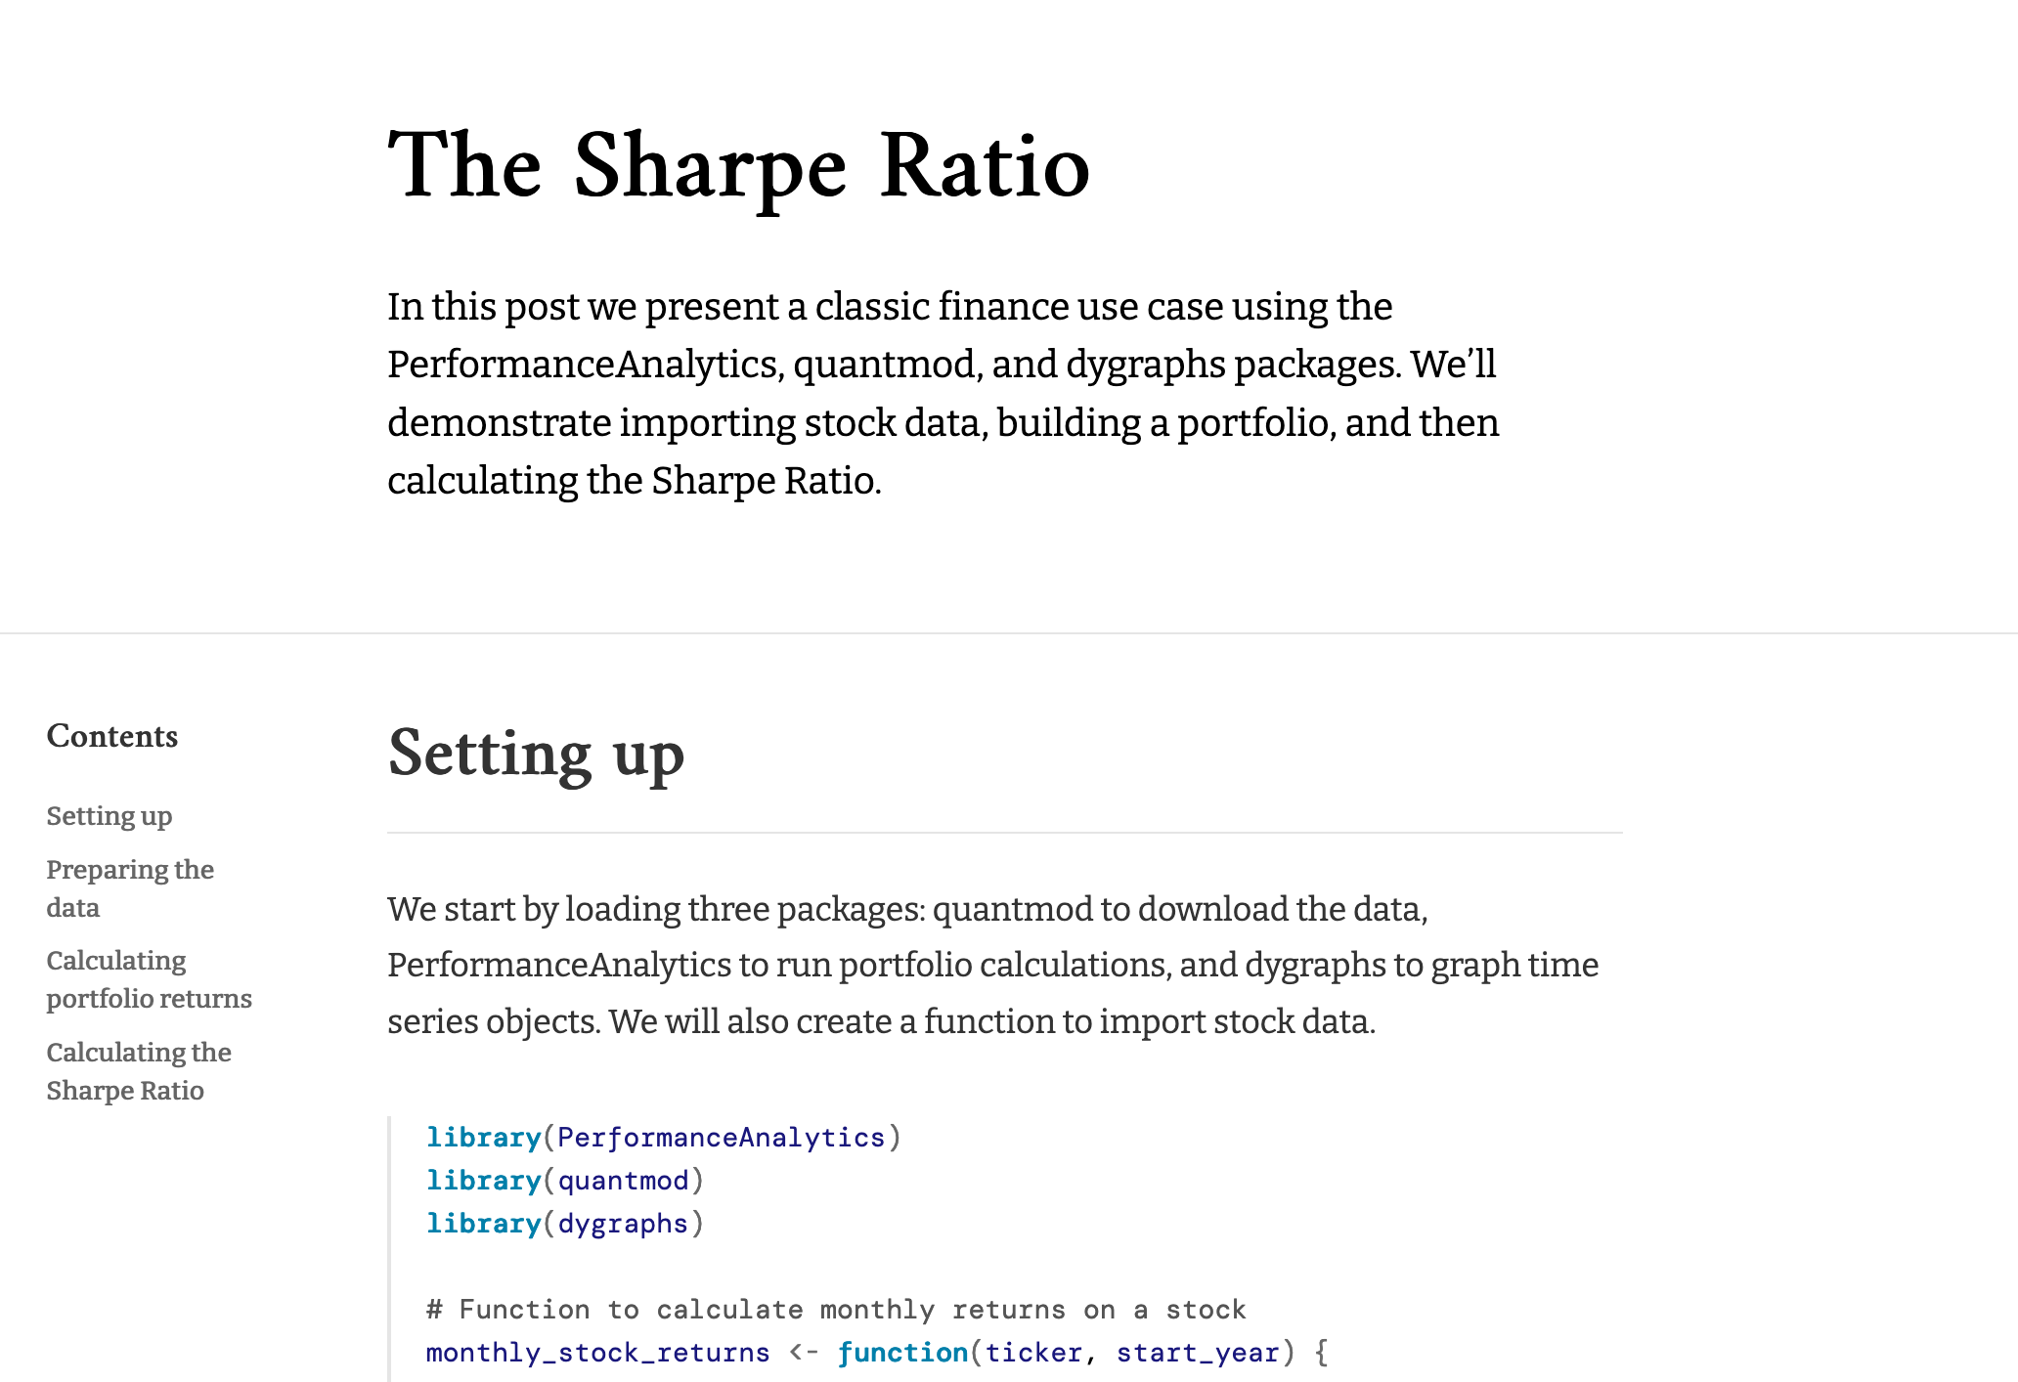
Task: Click the "function" keyword in the code
Action: coord(903,1352)
